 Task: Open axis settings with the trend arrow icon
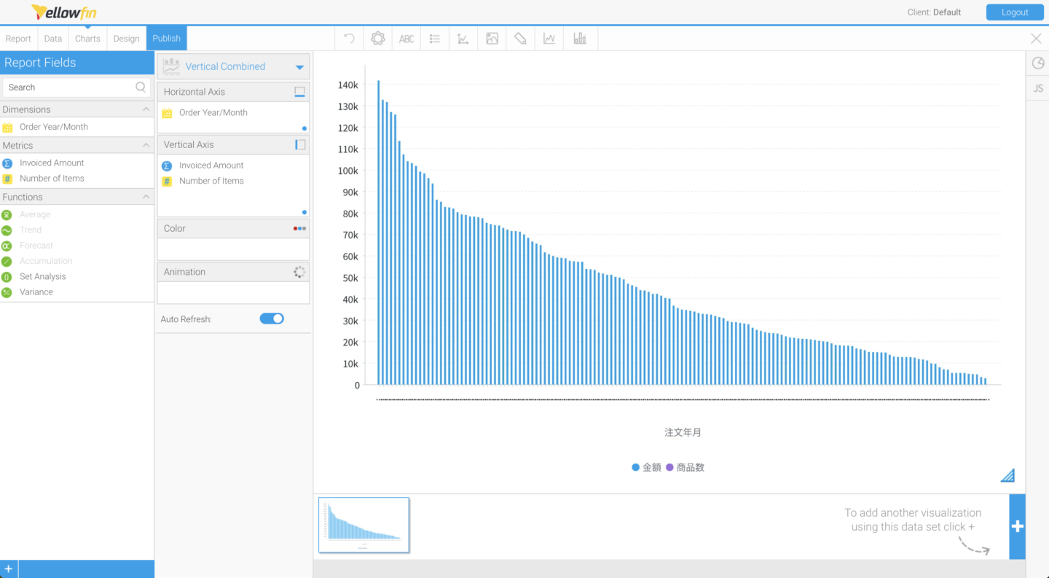tap(463, 38)
